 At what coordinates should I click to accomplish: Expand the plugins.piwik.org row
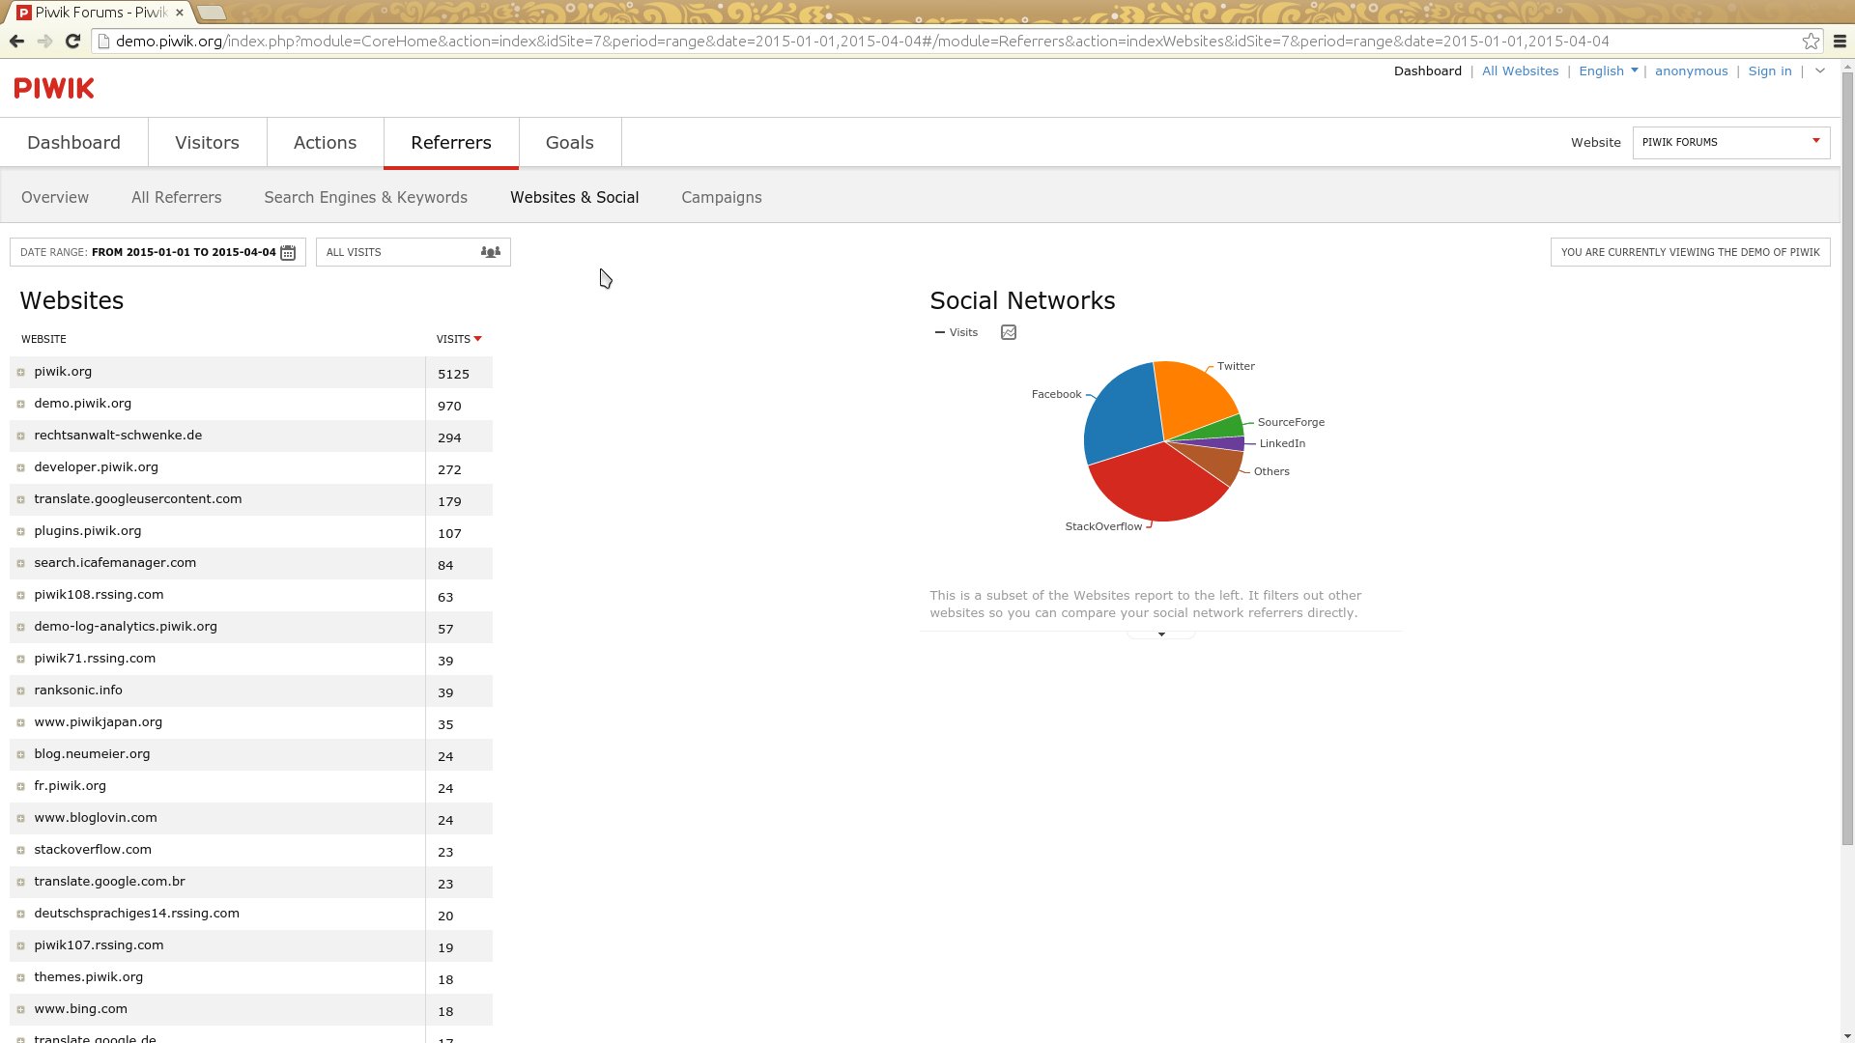[20, 531]
